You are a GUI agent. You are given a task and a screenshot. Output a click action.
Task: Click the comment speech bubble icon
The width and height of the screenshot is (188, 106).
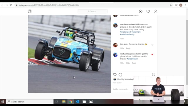click(x=120, y=74)
